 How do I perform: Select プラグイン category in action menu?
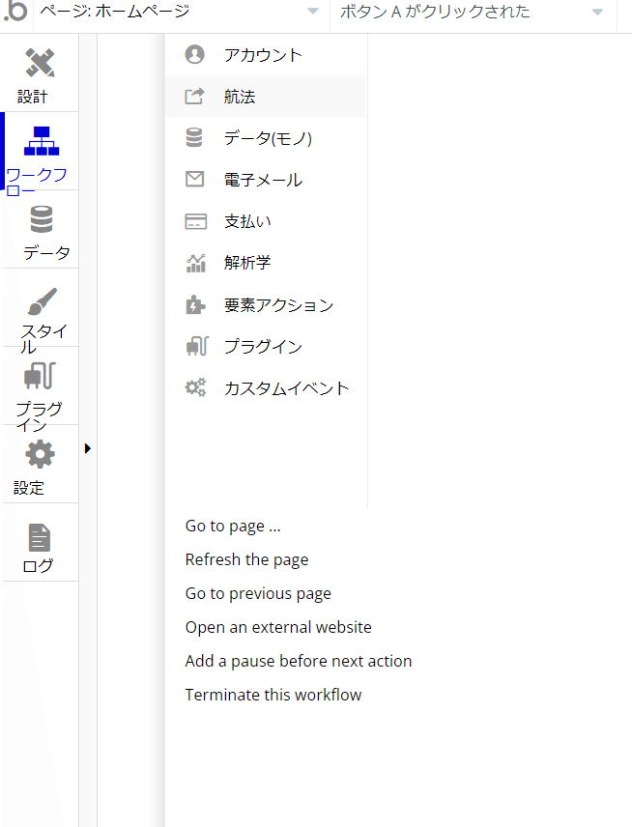pyautogui.click(x=267, y=346)
